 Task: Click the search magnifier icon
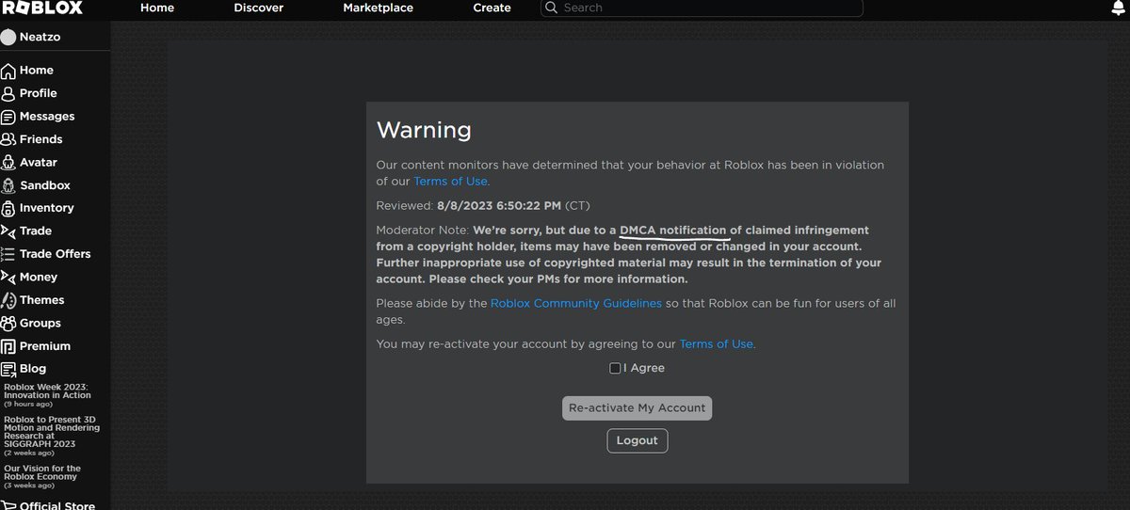552,8
